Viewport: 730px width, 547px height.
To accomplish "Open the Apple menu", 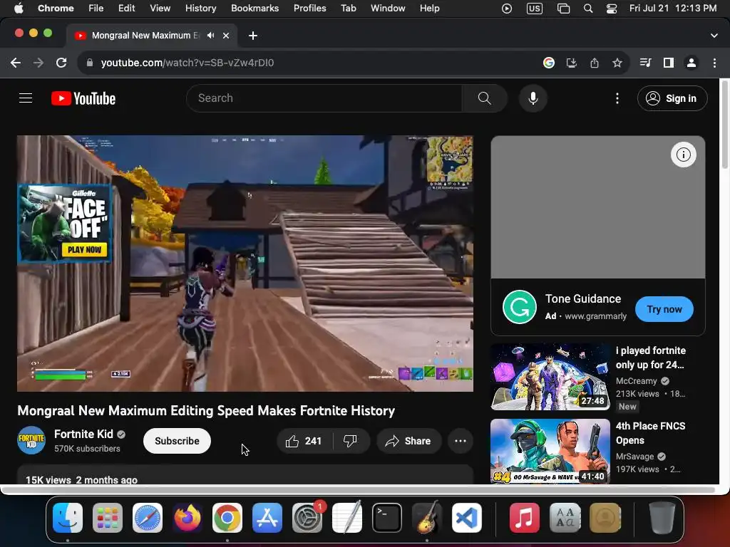I will [18, 8].
